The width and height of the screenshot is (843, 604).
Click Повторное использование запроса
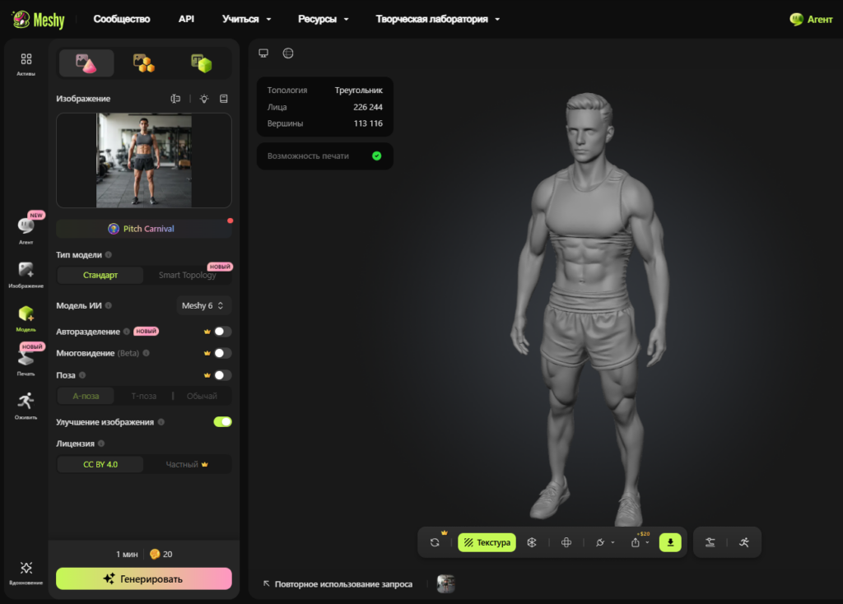(x=338, y=584)
